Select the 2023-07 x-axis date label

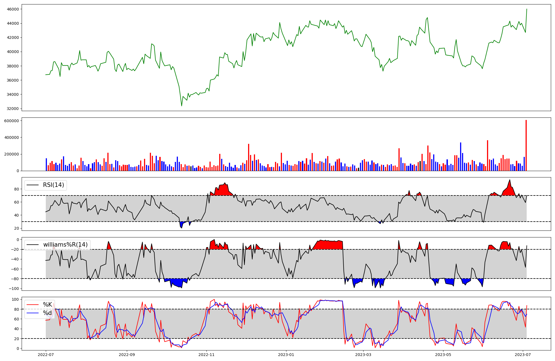click(523, 355)
